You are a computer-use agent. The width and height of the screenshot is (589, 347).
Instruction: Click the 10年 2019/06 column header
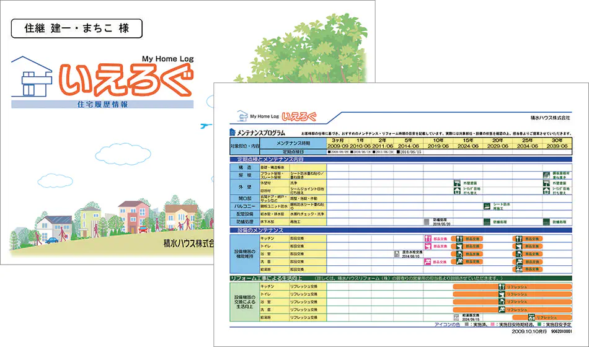point(438,143)
